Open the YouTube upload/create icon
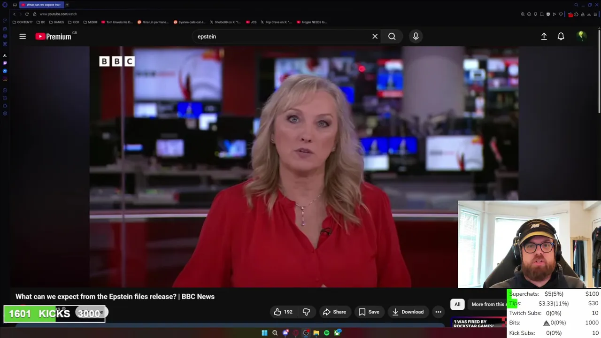 [x=544, y=36]
